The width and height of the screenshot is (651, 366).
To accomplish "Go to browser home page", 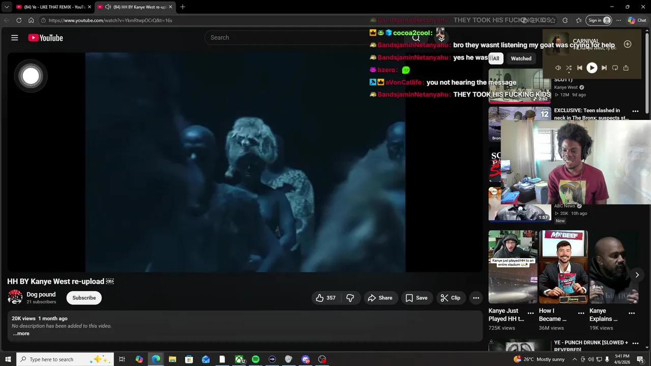I will tap(31, 20).
